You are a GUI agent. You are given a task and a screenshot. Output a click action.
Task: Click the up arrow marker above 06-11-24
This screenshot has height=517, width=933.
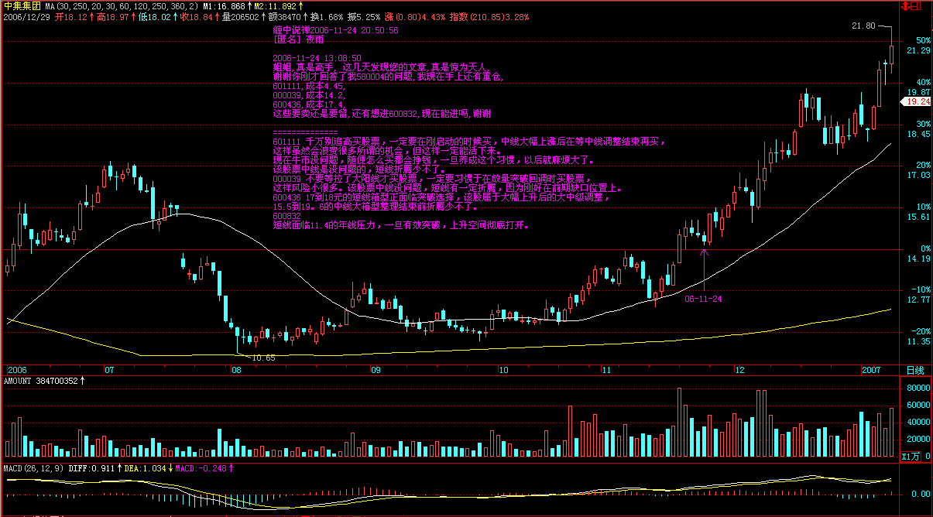(x=704, y=251)
